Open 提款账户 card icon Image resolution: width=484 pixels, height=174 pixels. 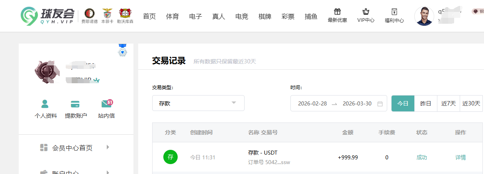75,104
